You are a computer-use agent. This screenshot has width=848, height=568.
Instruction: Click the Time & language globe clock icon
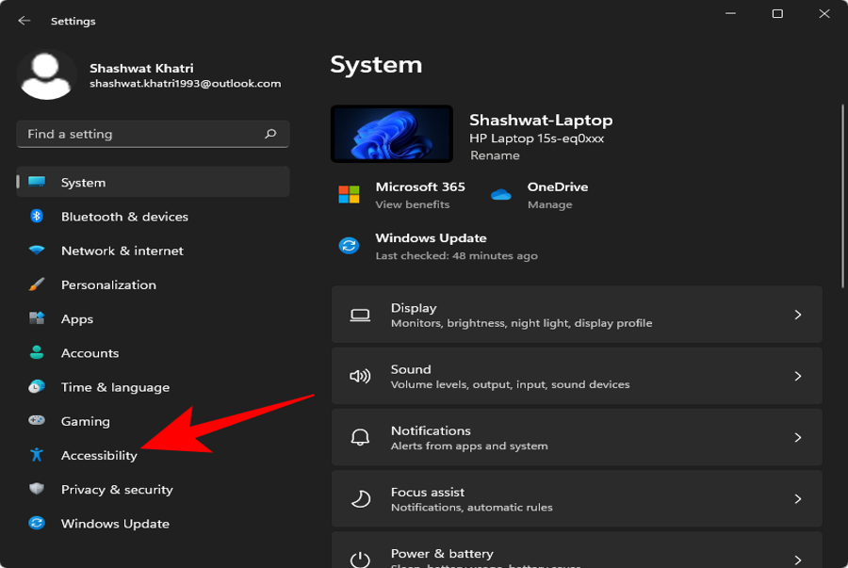(x=37, y=386)
